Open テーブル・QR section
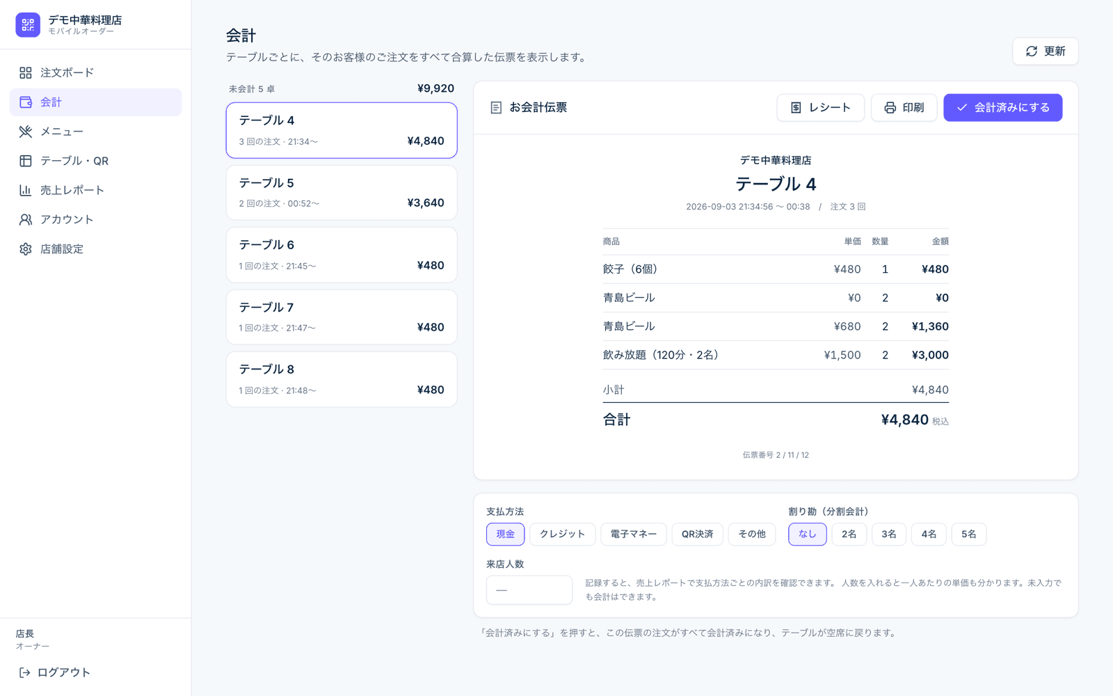Screen dimensions: 1113x696 96,161
